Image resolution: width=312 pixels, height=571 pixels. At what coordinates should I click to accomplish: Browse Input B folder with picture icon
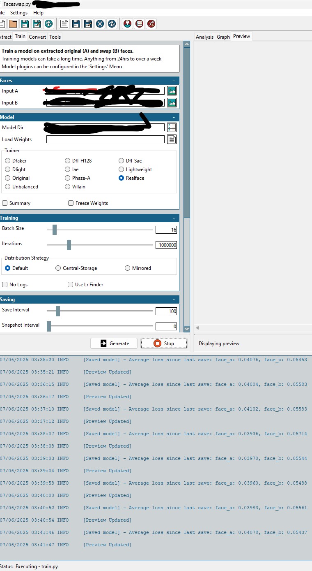172,103
